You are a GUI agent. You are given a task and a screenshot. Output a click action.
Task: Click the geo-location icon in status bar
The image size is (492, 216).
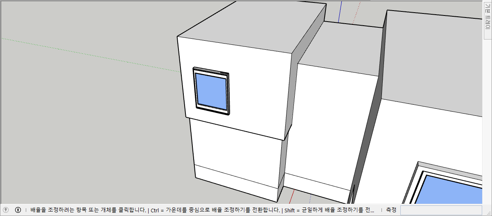point(6,210)
